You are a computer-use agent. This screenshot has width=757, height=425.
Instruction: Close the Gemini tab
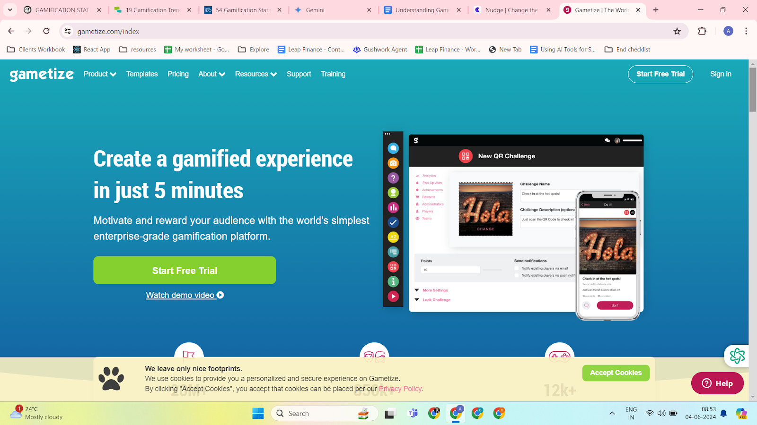coord(369,10)
